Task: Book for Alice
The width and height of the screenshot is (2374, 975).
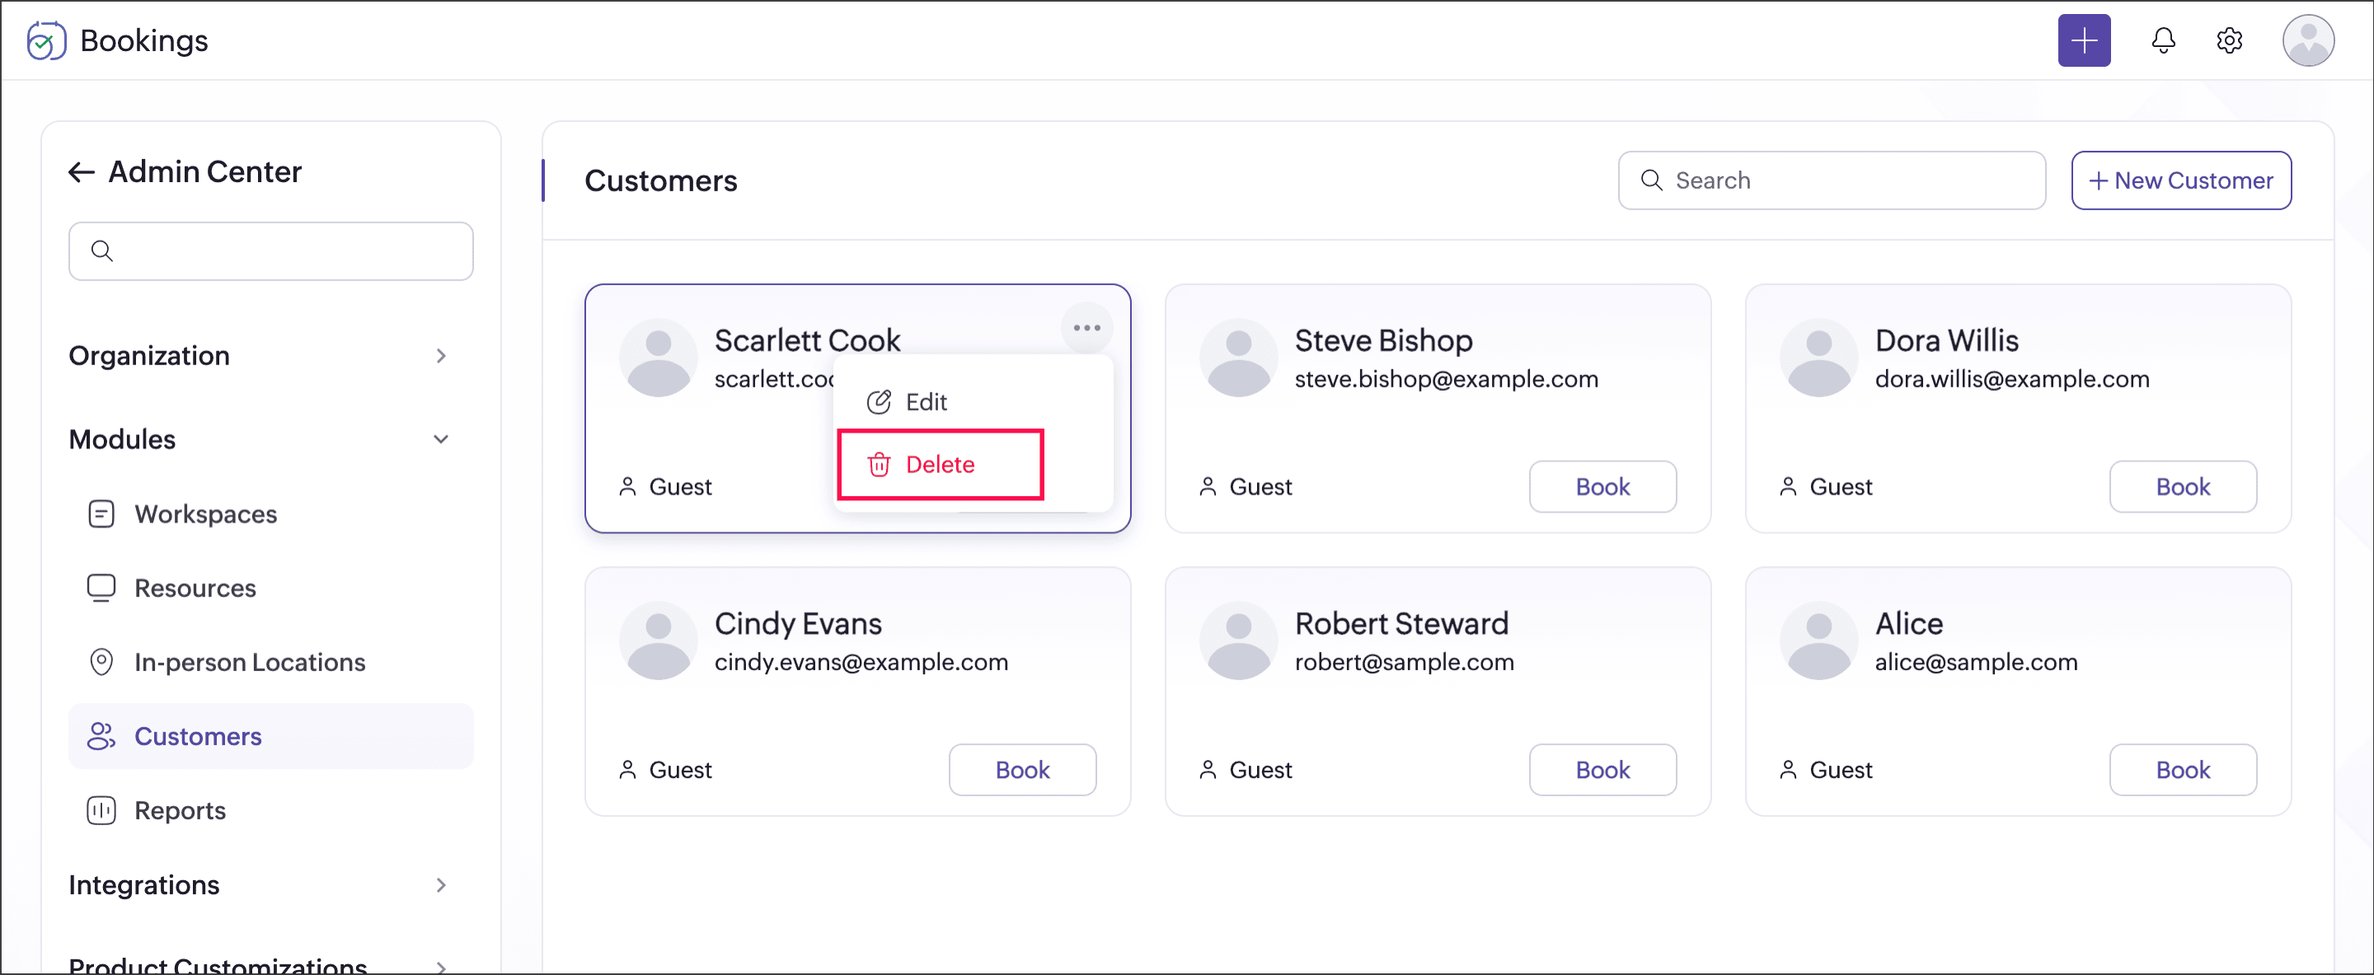Action: (2182, 770)
